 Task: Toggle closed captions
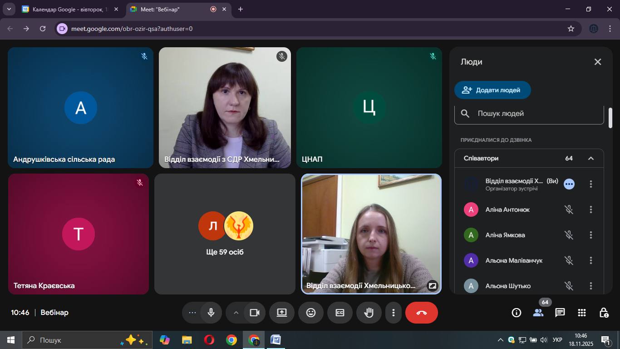340,313
